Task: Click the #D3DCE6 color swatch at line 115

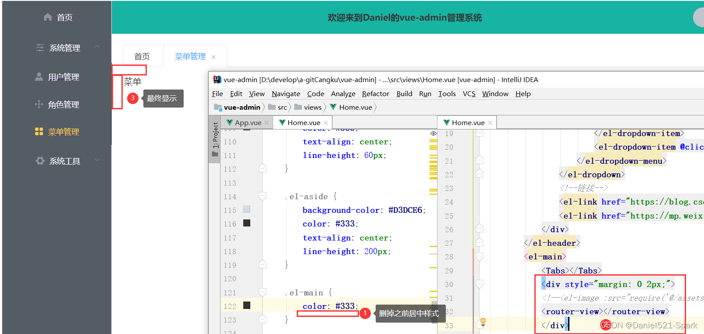Action: click(x=247, y=209)
